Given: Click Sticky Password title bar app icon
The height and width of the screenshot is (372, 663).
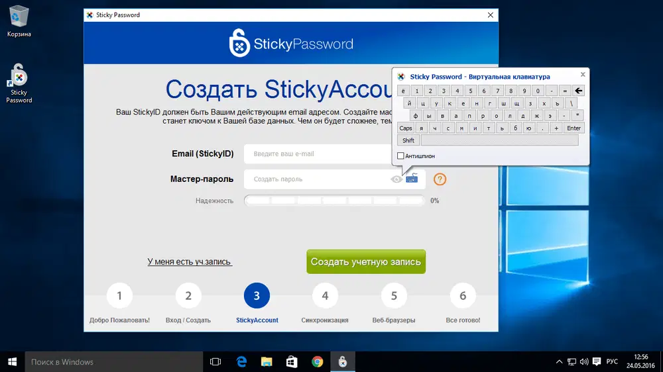Looking at the screenshot, I should click(x=90, y=15).
